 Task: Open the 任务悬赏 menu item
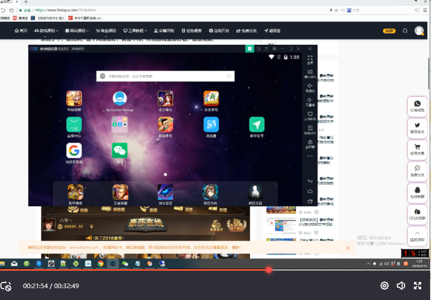(192, 31)
